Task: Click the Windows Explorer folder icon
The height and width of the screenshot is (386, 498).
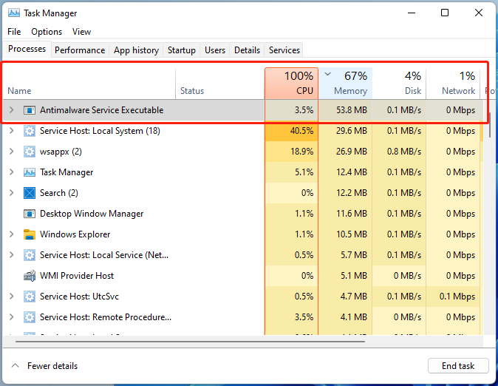Action: (30, 234)
